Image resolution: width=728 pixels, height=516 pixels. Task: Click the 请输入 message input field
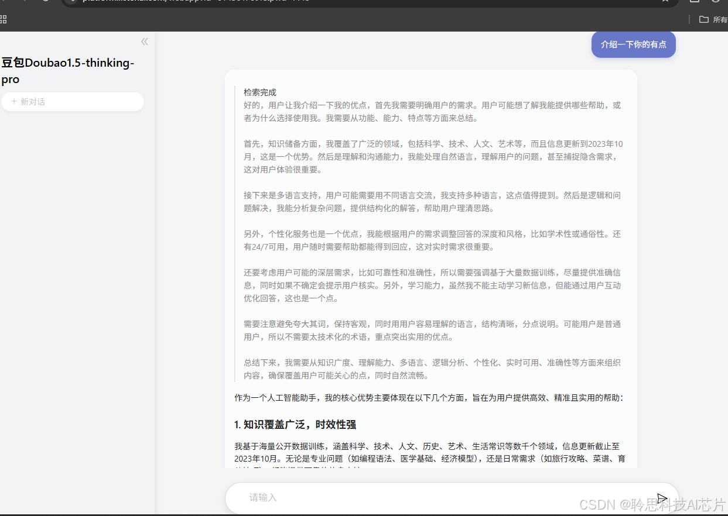click(452, 498)
